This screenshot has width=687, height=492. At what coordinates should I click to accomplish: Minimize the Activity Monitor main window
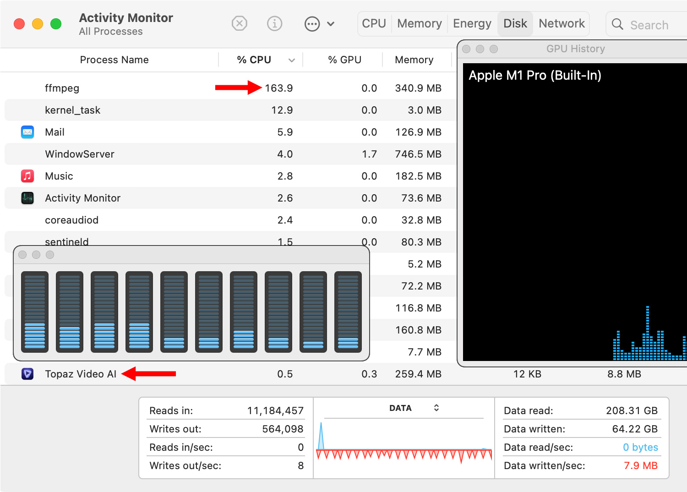click(x=38, y=24)
